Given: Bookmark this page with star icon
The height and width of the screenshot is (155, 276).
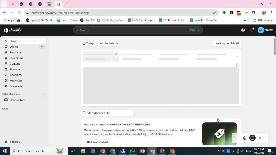Looking at the screenshot, I should coord(214,13).
